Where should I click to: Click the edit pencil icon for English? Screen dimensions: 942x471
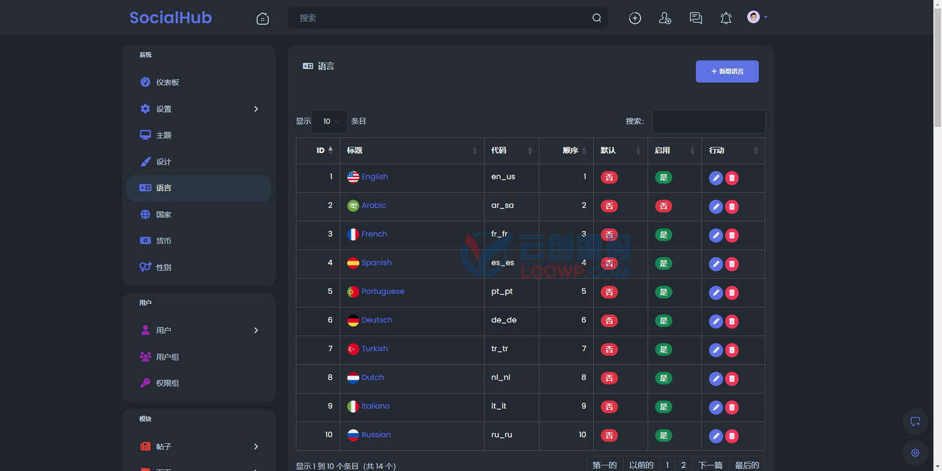[716, 178]
